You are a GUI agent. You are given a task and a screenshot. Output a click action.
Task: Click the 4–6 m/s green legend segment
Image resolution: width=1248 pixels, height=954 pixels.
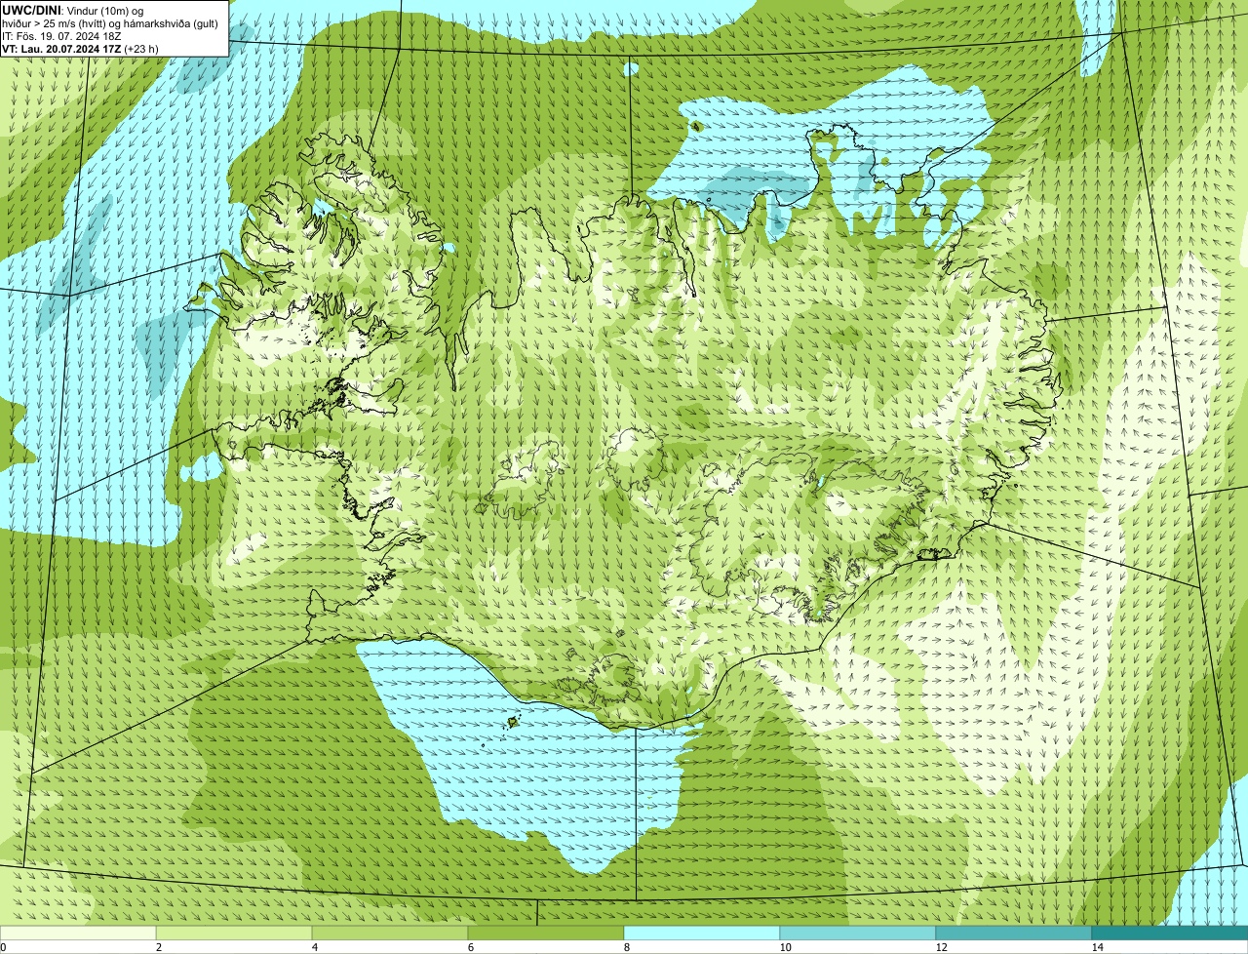click(390, 933)
